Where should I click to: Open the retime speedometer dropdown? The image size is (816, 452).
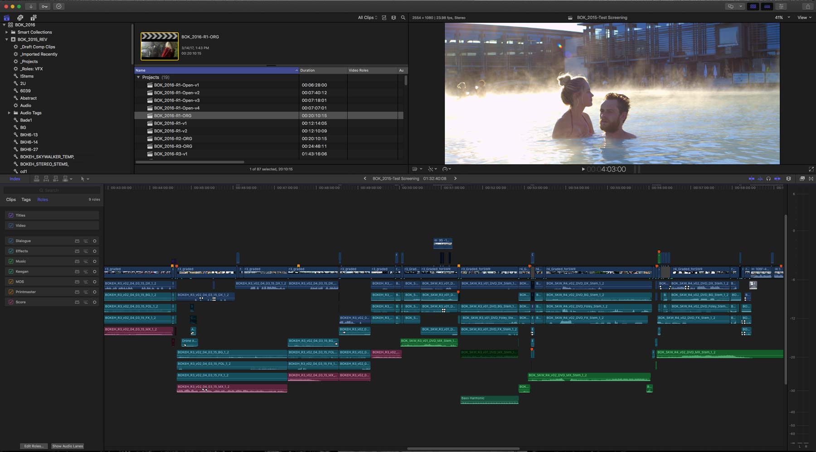tap(447, 169)
